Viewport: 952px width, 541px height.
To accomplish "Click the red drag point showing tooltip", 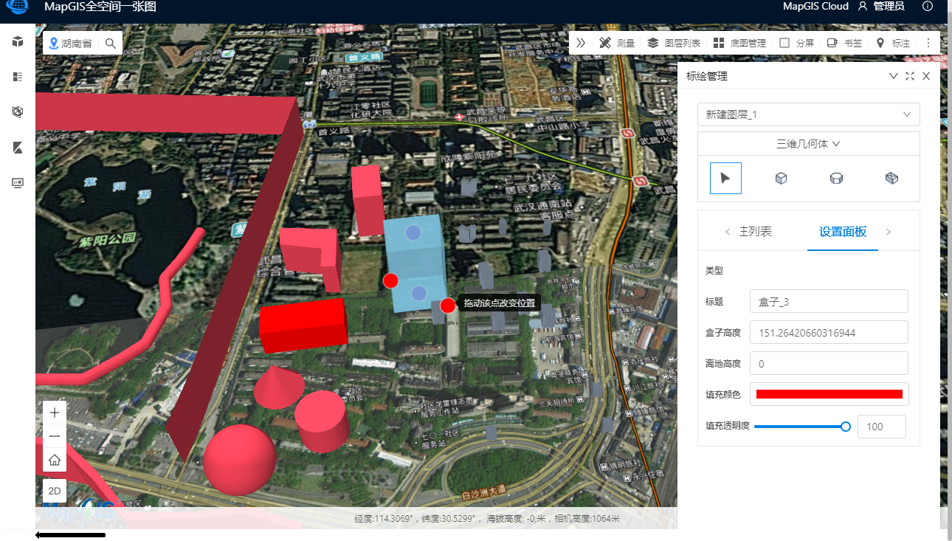I will 448,306.
